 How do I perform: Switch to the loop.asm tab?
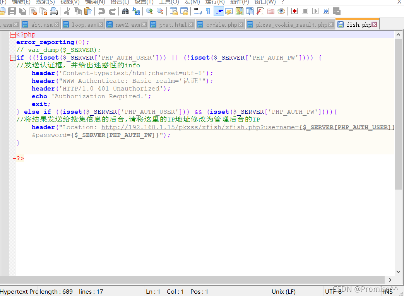[83, 25]
